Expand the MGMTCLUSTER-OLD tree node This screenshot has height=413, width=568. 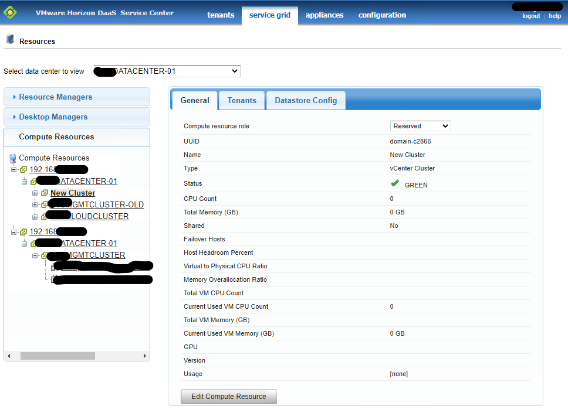click(35, 204)
